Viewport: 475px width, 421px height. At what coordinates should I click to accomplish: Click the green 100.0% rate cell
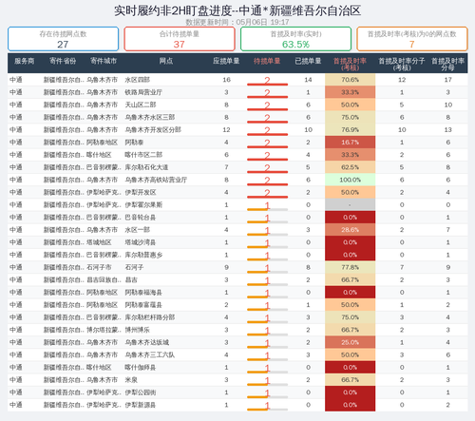(x=350, y=180)
